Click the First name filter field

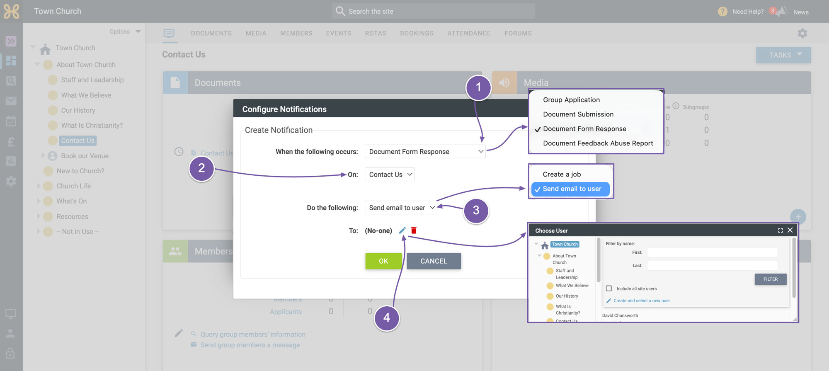click(712, 252)
